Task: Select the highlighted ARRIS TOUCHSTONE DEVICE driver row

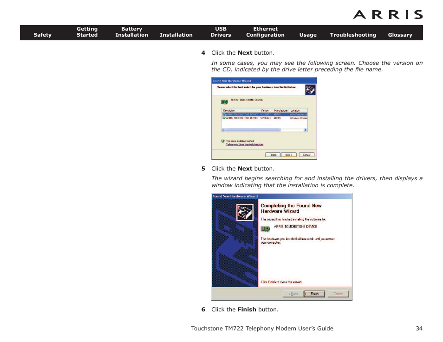Action: click(264, 114)
